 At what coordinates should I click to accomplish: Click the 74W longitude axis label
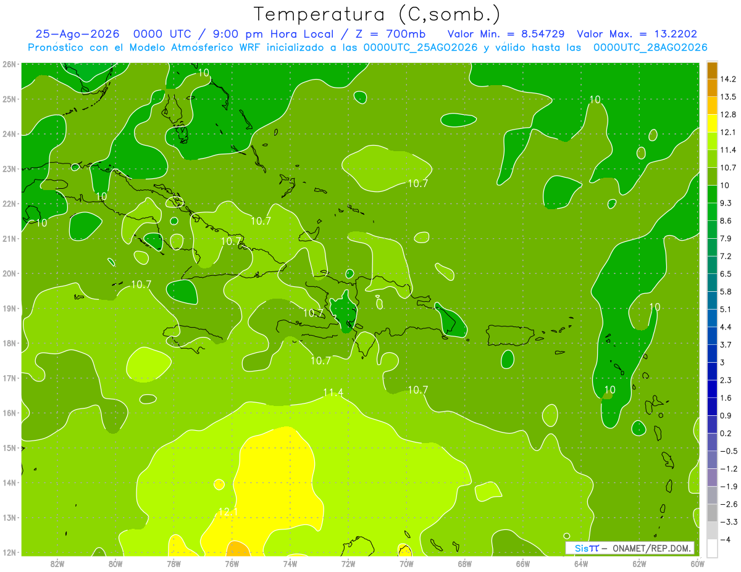(x=290, y=563)
